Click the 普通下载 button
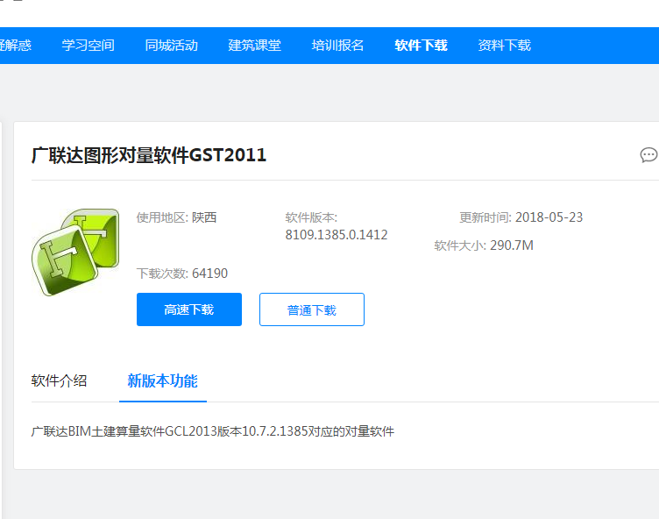 tap(312, 309)
